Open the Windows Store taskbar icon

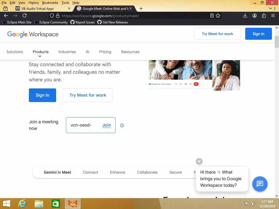56,204
